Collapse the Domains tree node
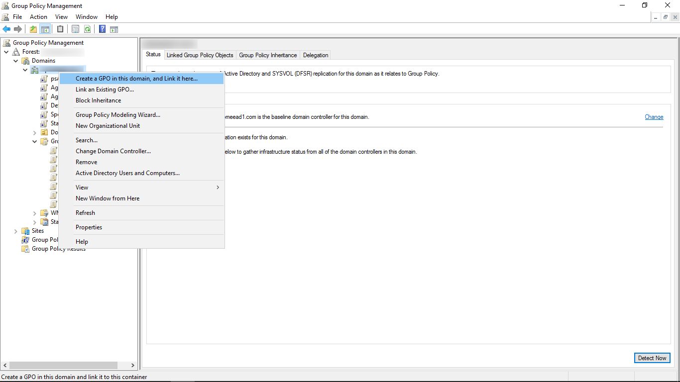This screenshot has height=382, width=680. point(15,61)
